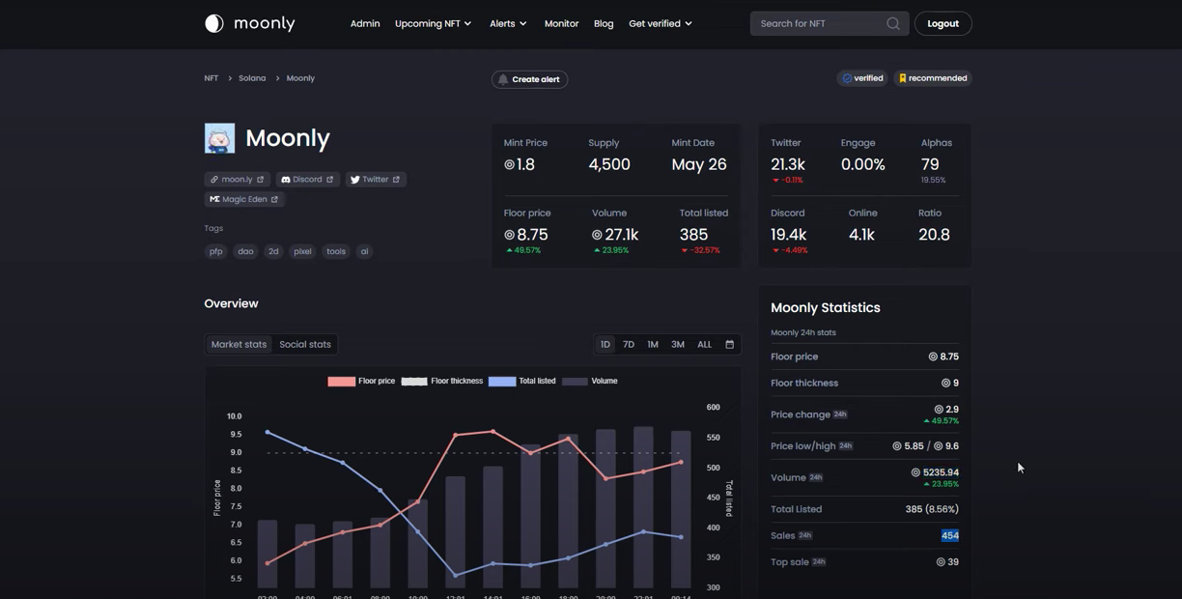1182x599 pixels.
Task: Toggle Floor price series in chart legend
Action: click(361, 382)
